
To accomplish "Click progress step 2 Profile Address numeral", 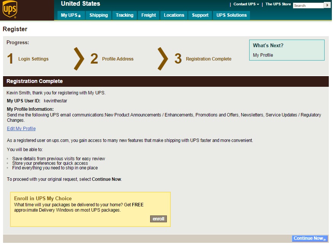I will click(x=94, y=58).
